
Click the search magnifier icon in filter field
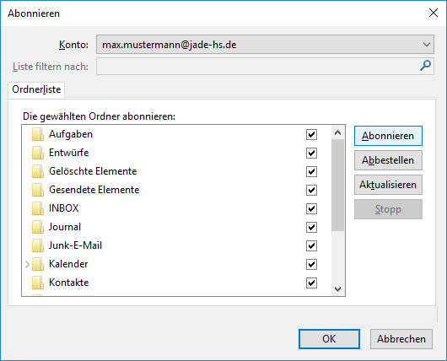point(425,66)
